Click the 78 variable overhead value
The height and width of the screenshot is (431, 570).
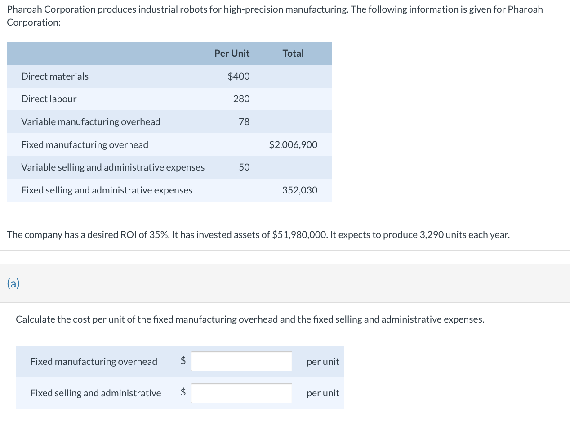tap(244, 122)
